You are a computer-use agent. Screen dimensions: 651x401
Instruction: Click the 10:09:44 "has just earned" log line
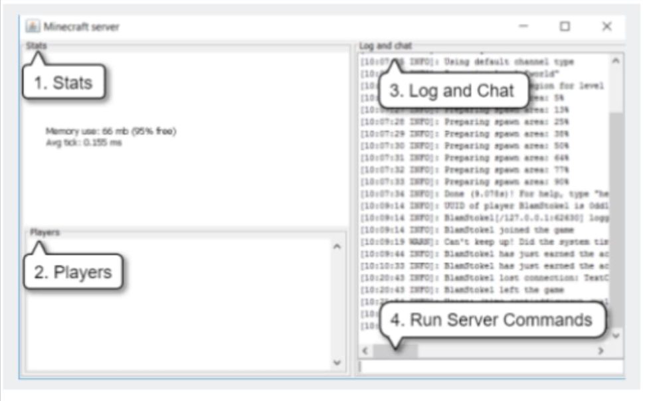click(484, 254)
